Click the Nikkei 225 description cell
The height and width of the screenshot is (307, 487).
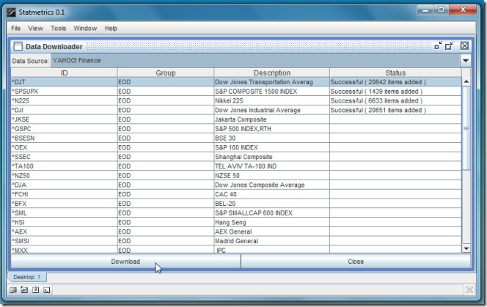click(272, 100)
